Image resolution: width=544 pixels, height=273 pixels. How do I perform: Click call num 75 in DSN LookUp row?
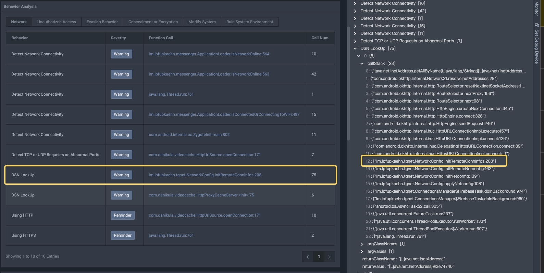click(314, 175)
